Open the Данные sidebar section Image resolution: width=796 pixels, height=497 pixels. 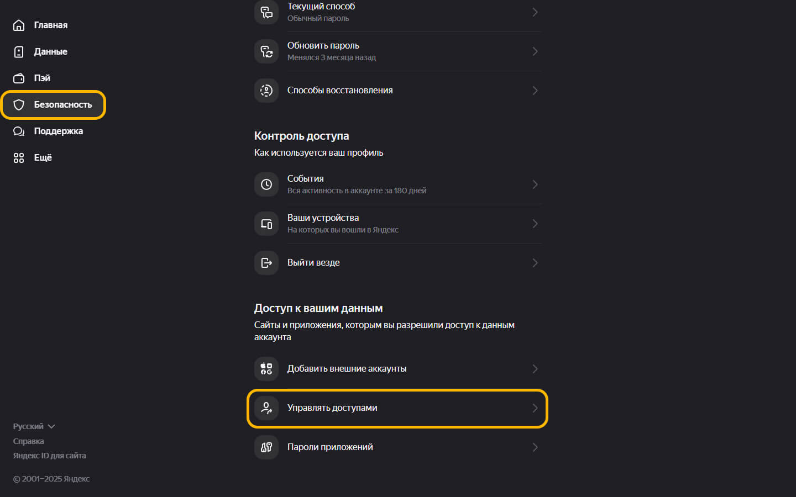click(50, 52)
